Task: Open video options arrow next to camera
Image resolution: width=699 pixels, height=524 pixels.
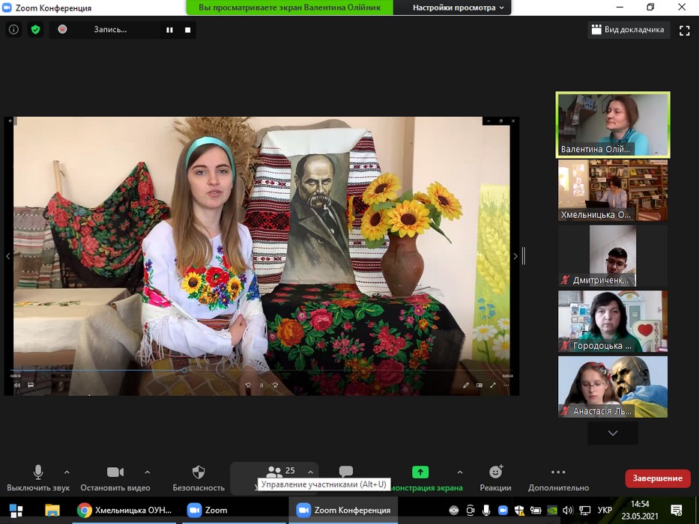Action: click(x=148, y=472)
